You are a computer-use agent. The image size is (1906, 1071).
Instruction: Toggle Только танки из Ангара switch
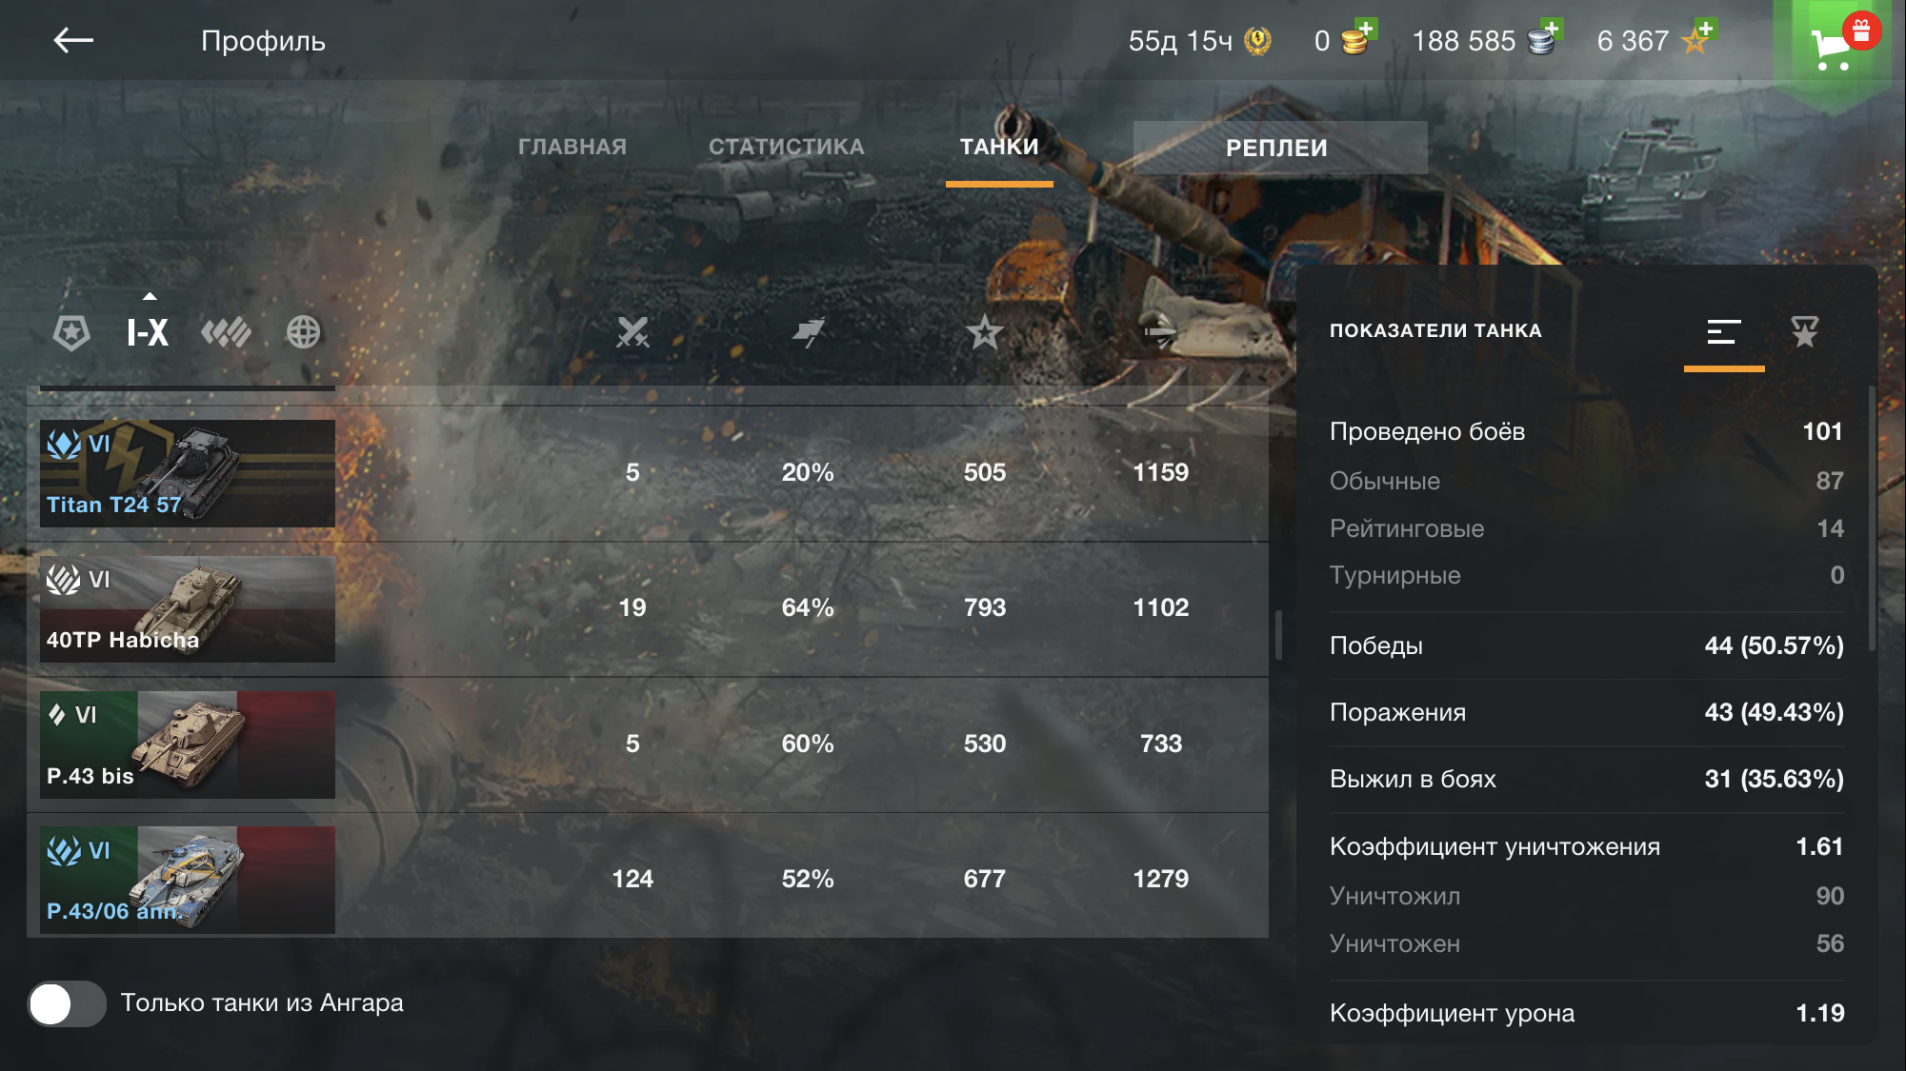click(x=67, y=1003)
